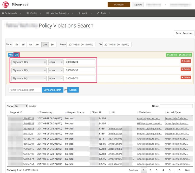The height and width of the screenshot is (173, 195).
Task: Open support ID ending 745345013
Action: click(x=28, y=129)
